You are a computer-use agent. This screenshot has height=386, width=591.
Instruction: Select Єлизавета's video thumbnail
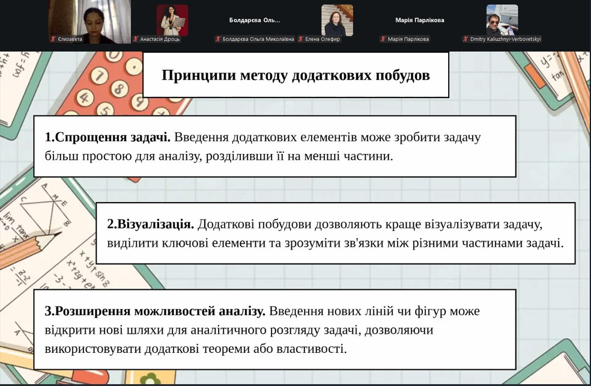89,22
